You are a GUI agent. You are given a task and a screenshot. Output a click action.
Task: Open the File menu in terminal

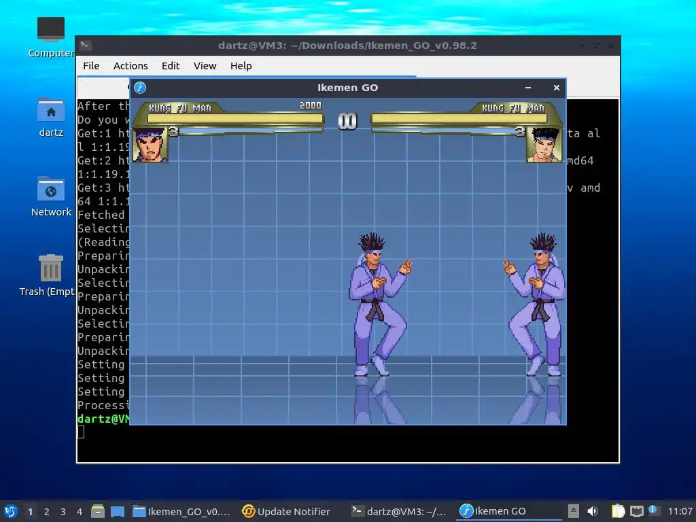point(91,66)
